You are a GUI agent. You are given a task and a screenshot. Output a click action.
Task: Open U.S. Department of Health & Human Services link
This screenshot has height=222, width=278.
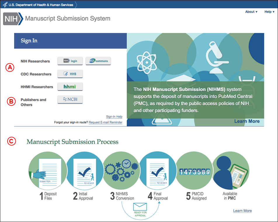[41, 5]
